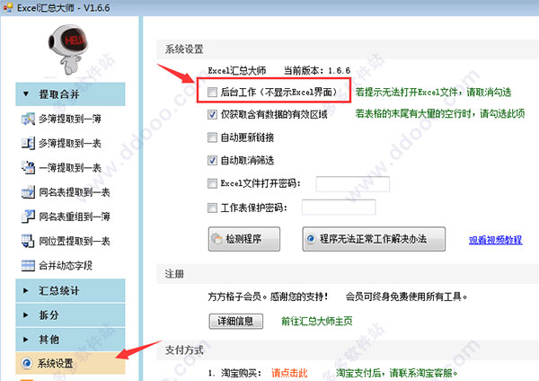Click the 详细信息 button

point(236,321)
